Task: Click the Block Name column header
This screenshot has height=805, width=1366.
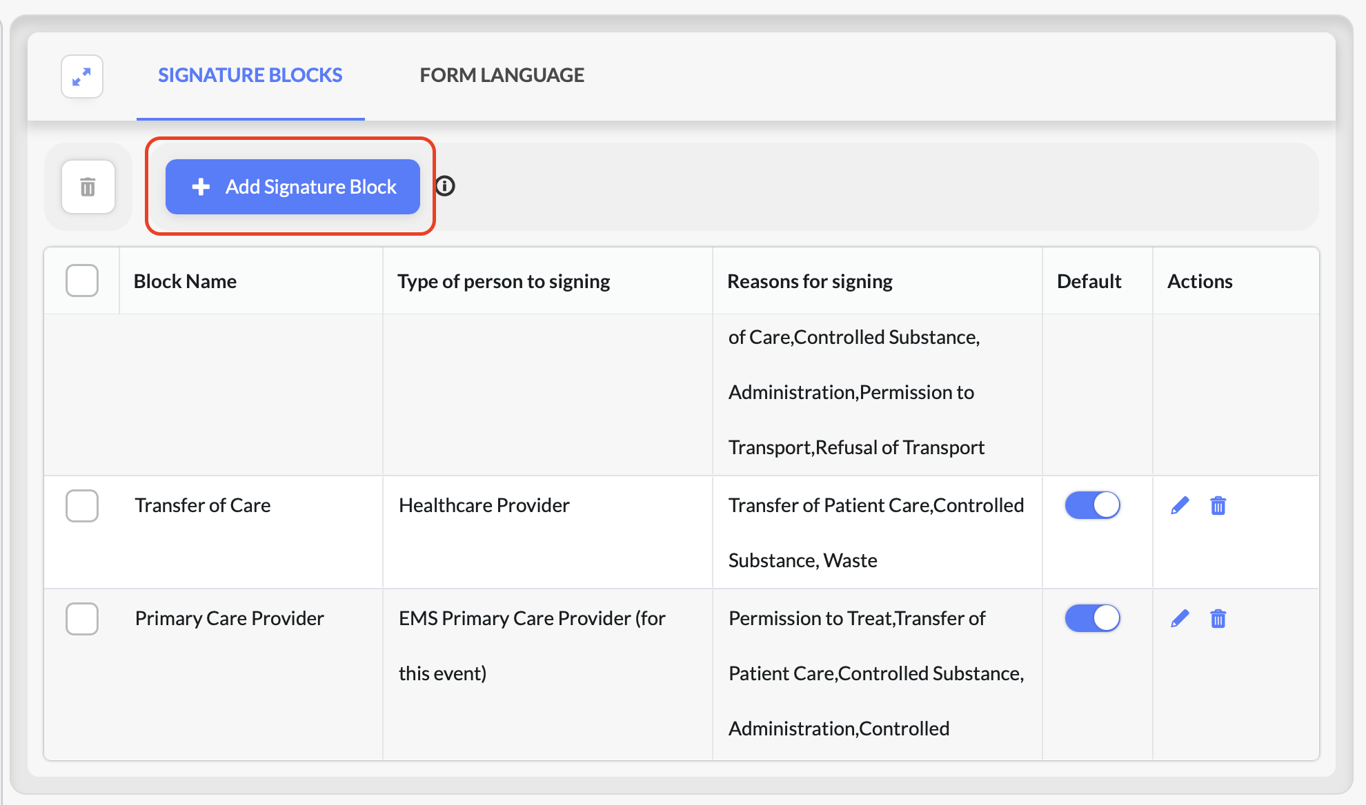Action: (185, 281)
